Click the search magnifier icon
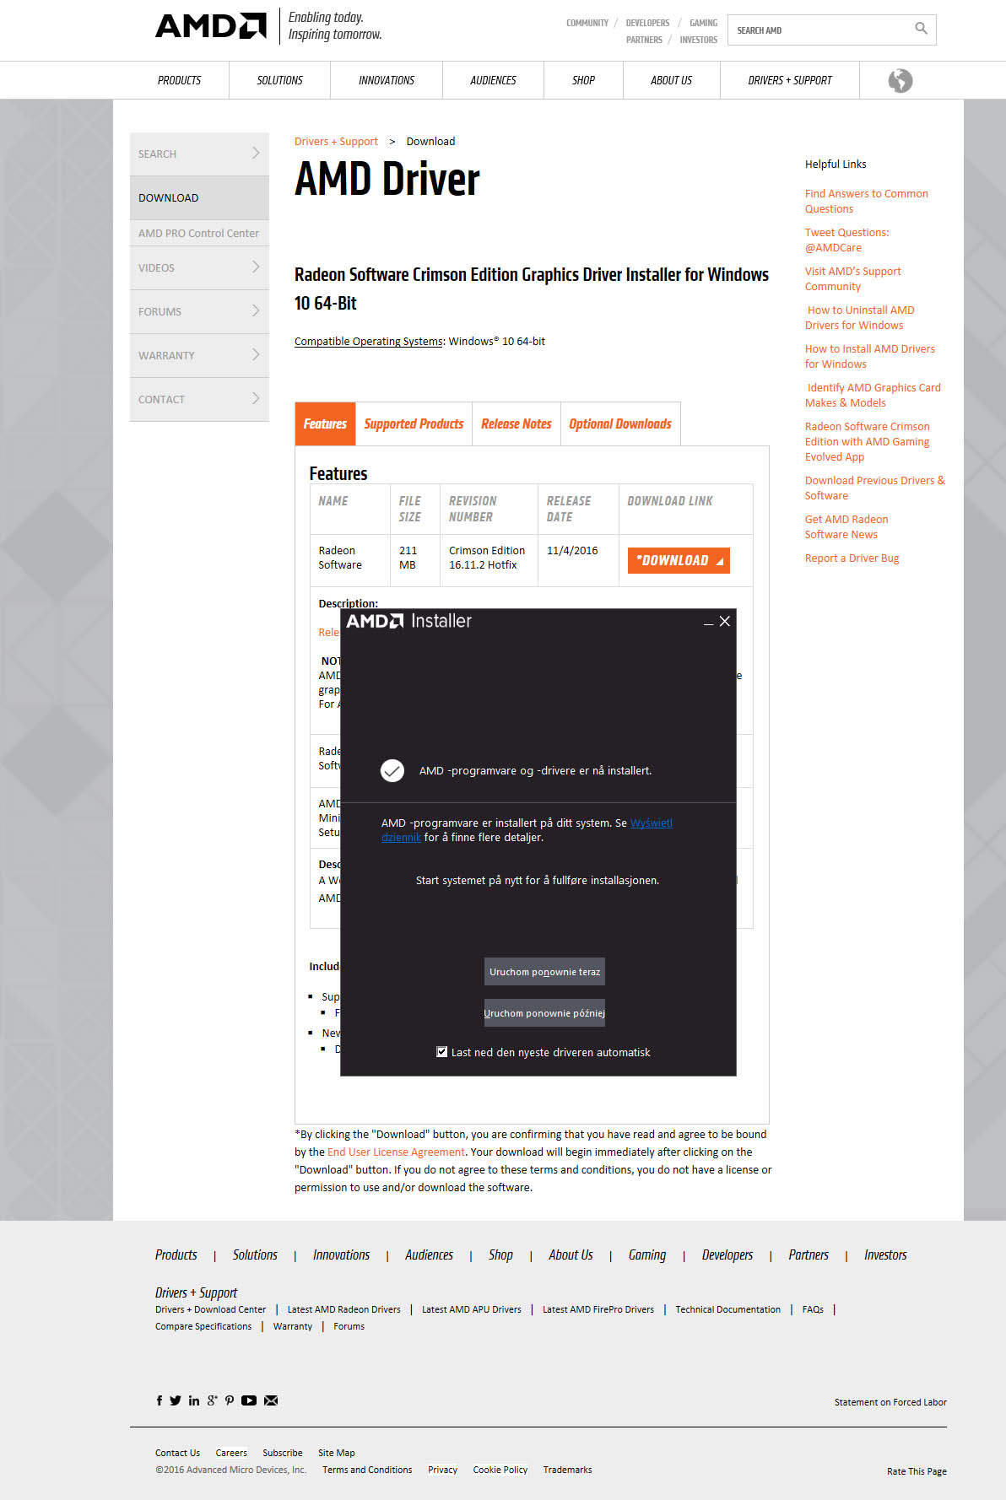Image resolution: width=1006 pixels, height=1500 pixels. [x=921, y=29]
